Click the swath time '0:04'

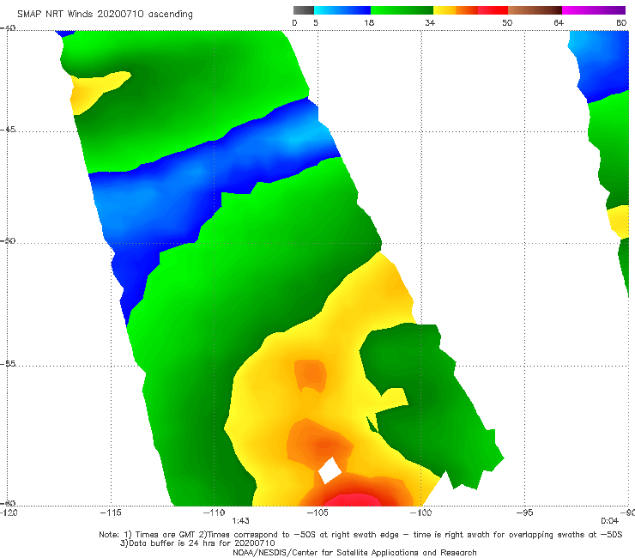(x=609, y=521)
